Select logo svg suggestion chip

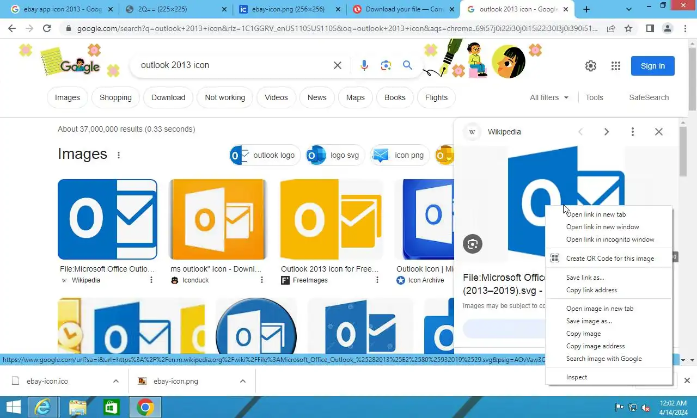[335, 155]
